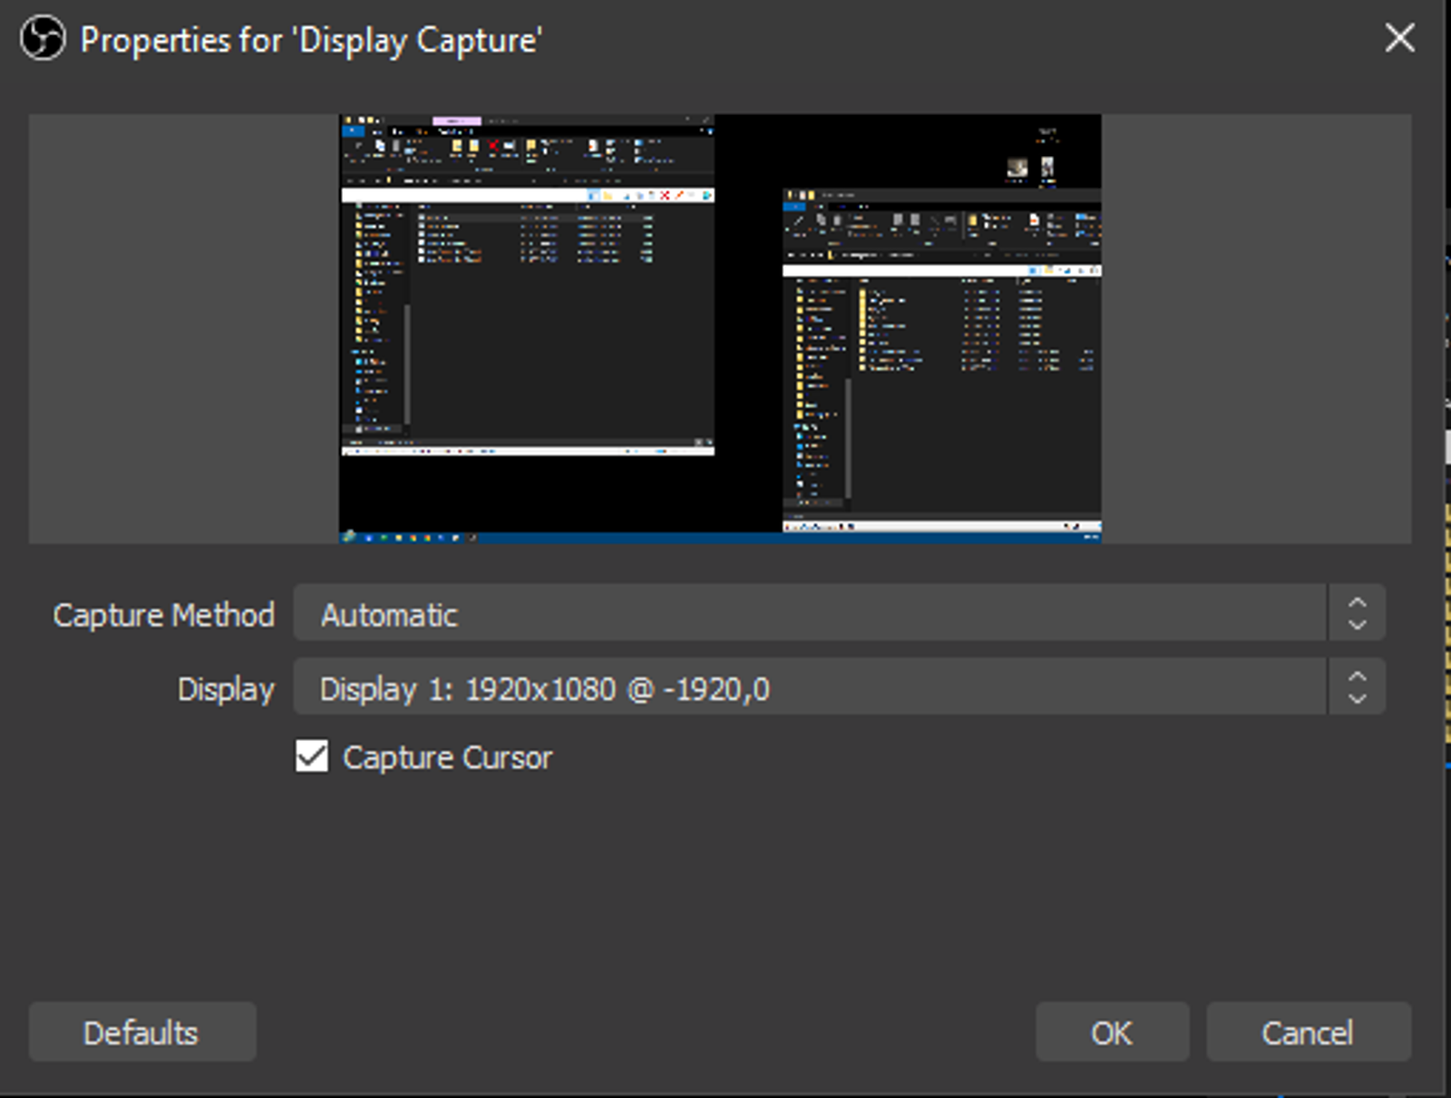This screenshot has height=1098, width=1451.
Task: Click the Capture Method spinner arrows
Action: tap(1357, 614)
